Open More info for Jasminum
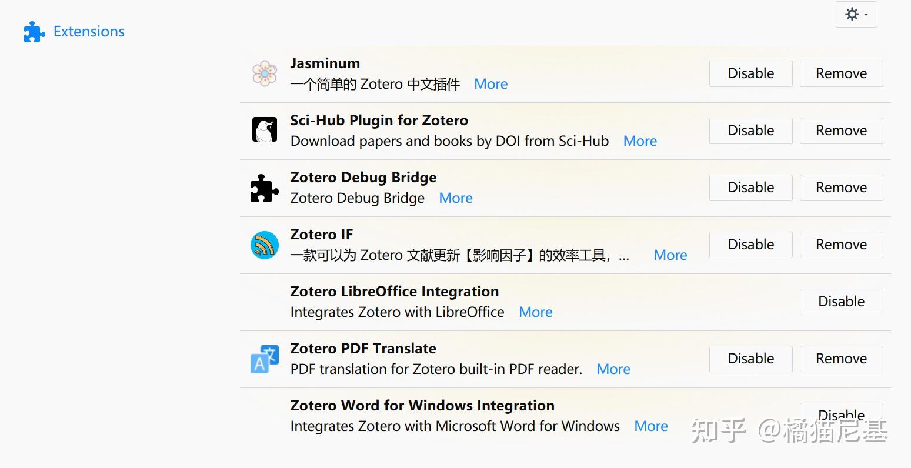The height and width of the screenshot is (468, 911). click(490, 83)
